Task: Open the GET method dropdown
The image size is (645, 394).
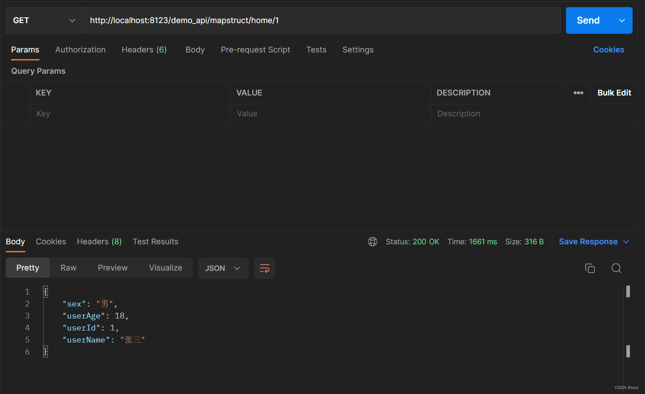Action: click(44, 20)
